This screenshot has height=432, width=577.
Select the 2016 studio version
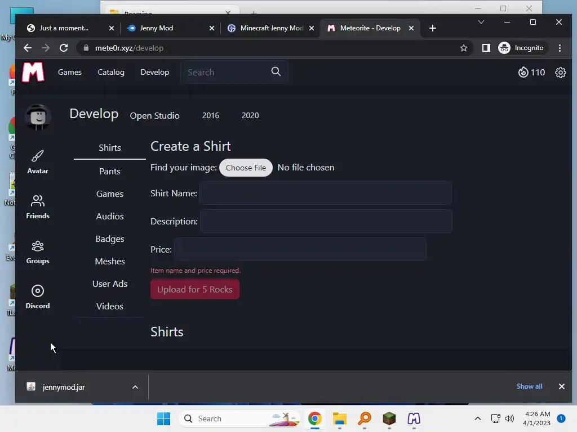tap(211, 115)
